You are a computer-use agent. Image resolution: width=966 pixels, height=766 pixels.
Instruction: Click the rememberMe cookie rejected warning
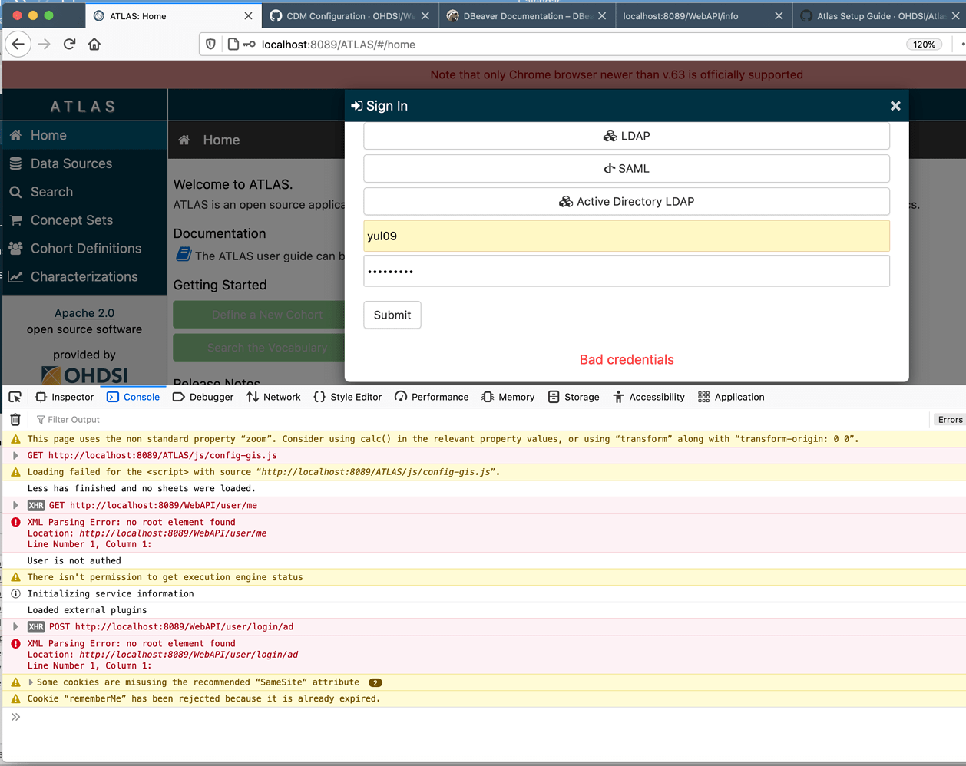point(203,698)
